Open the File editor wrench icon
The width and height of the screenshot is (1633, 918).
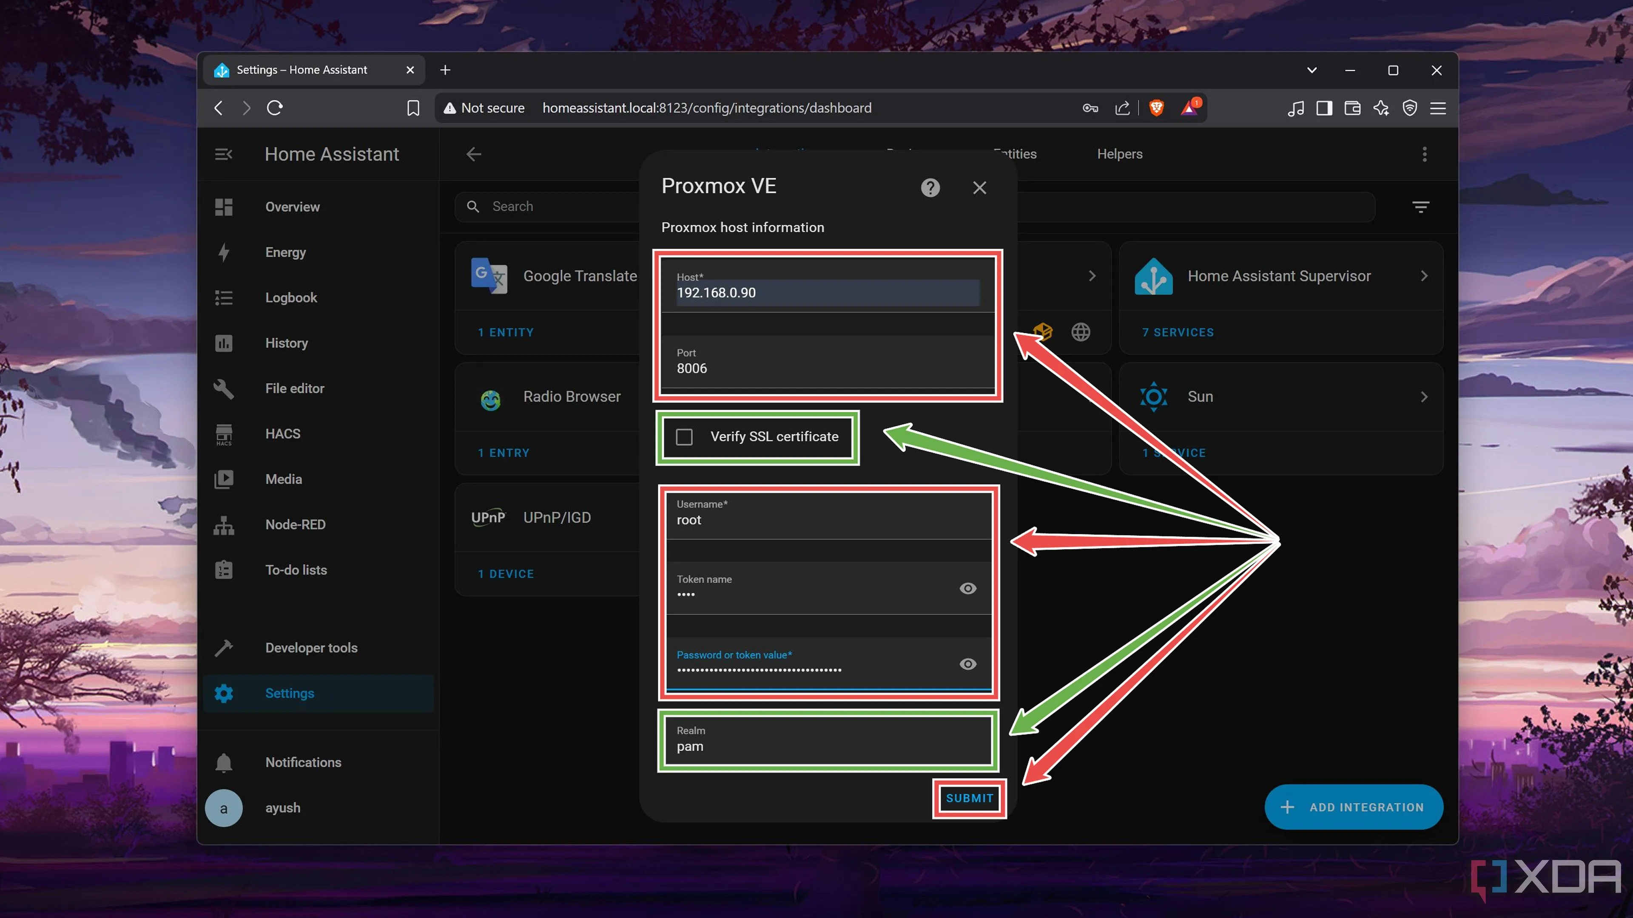click(x=223, y=388)
